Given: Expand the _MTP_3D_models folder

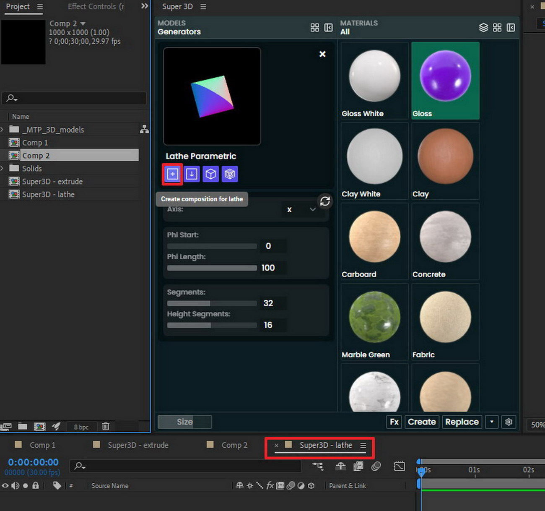Looking at the screenshot, I should pos(2,129).
